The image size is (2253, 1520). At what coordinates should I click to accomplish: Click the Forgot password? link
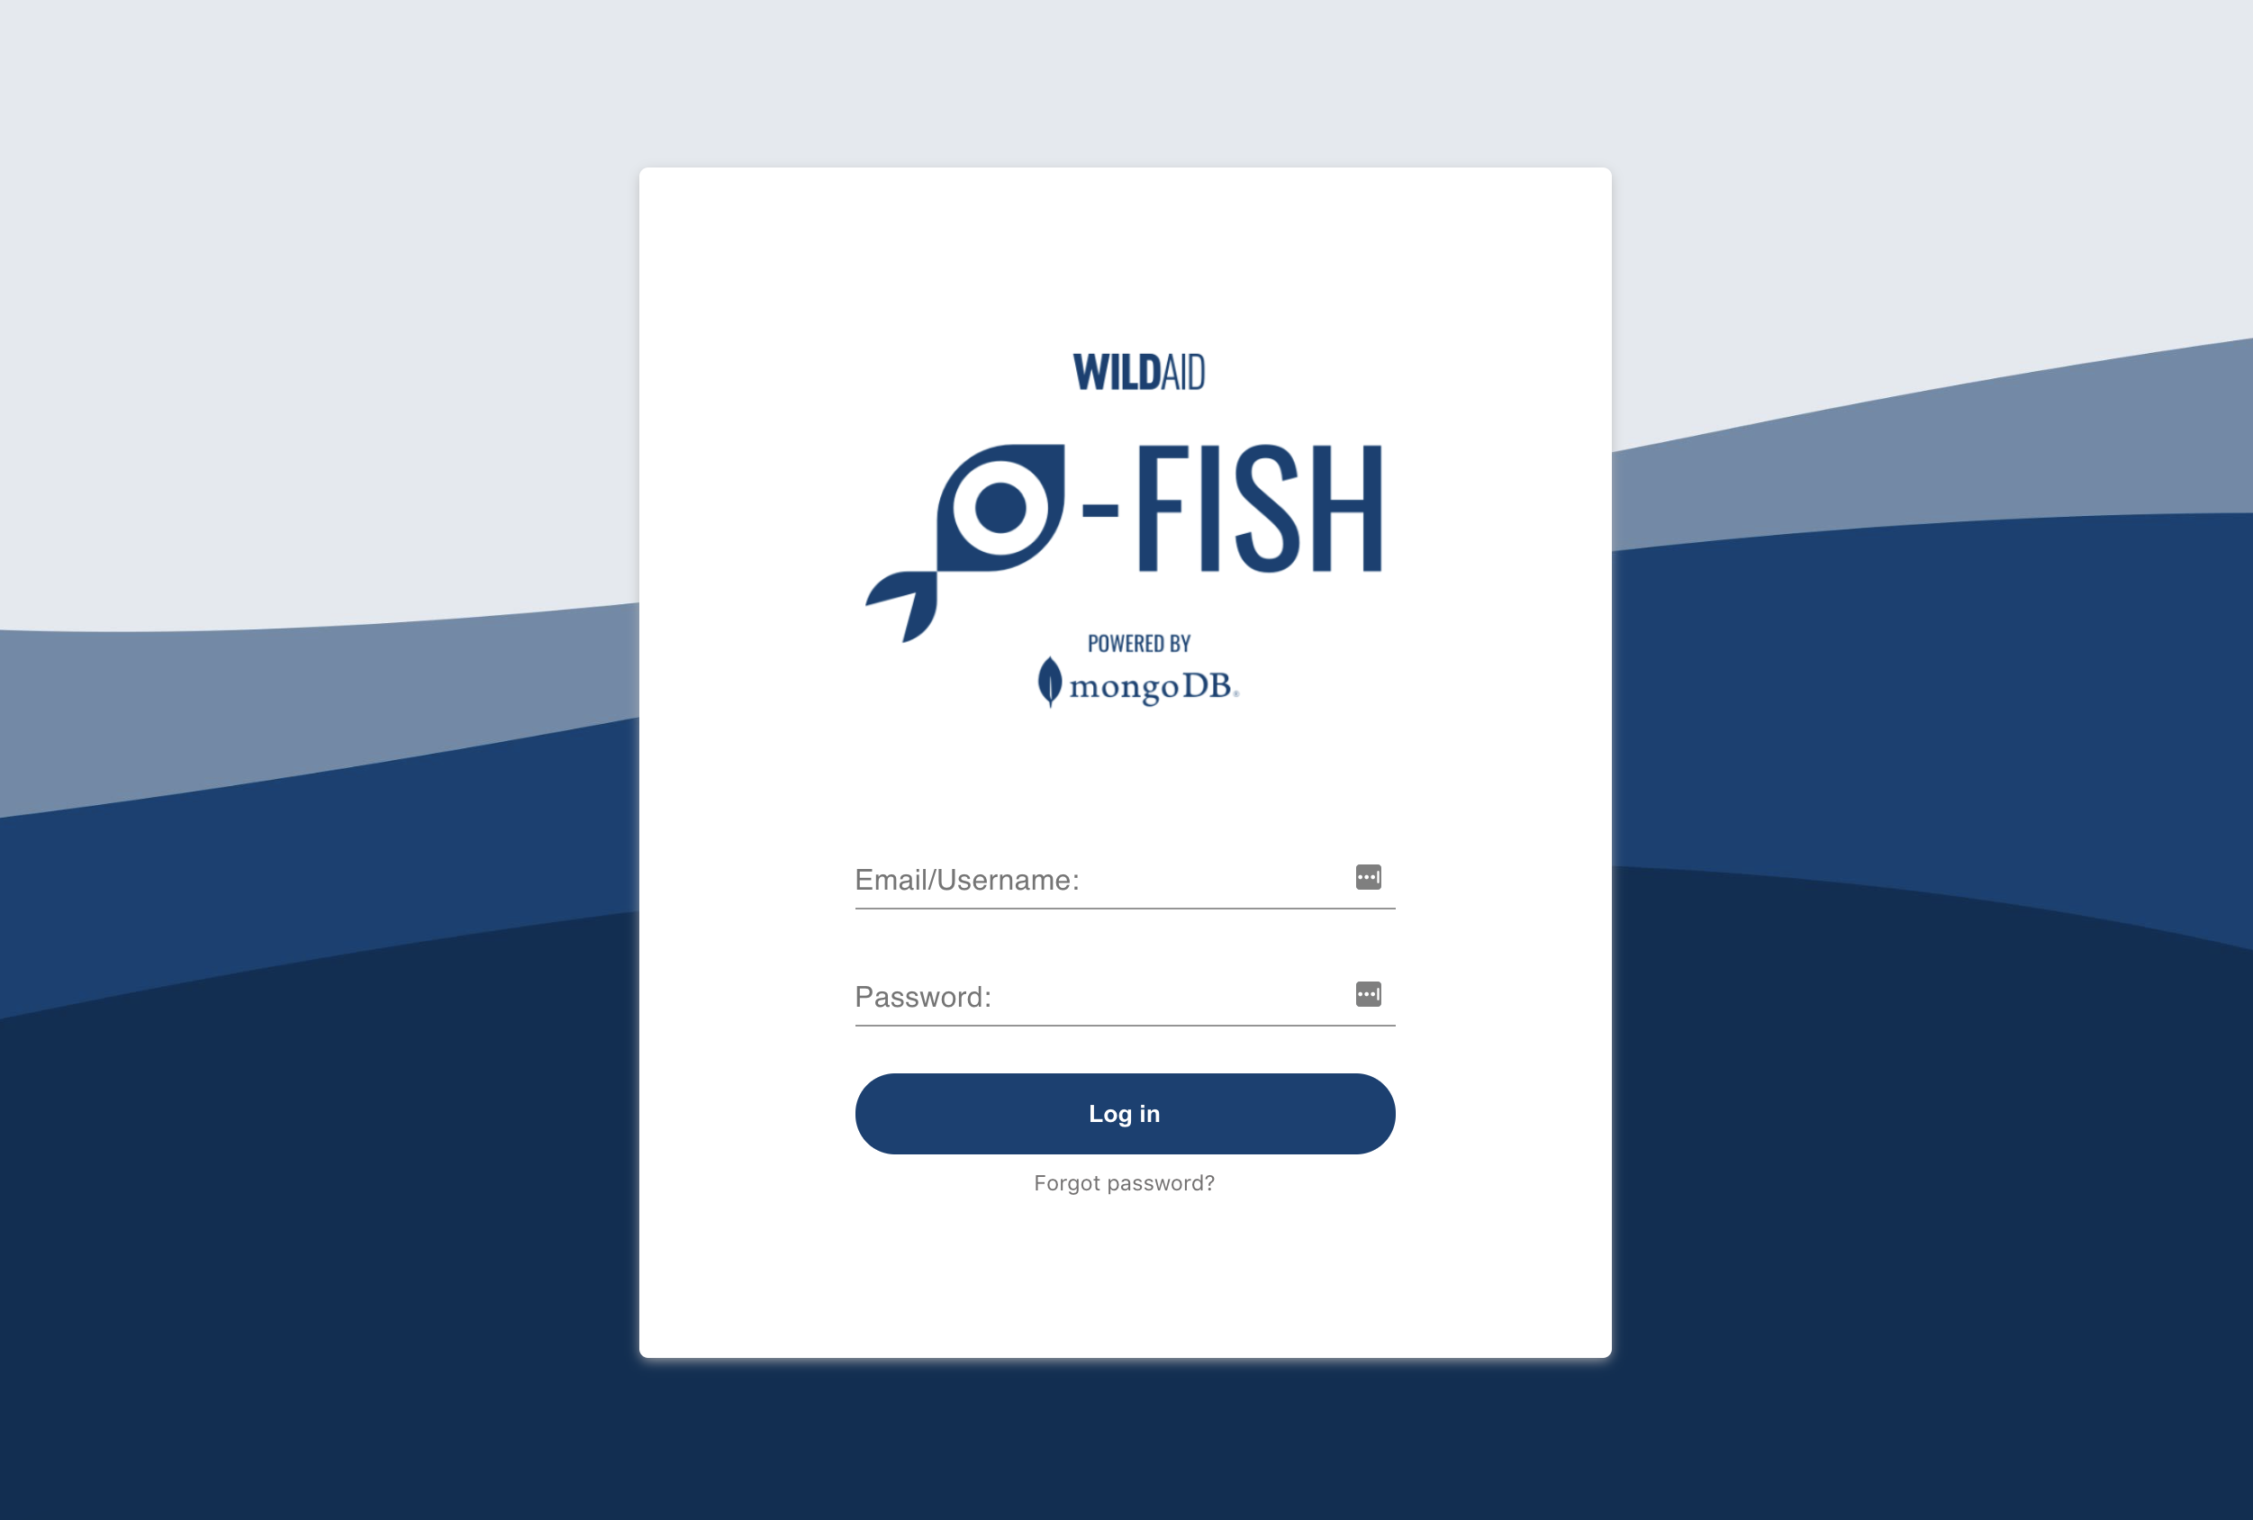tap(1125, 1182)
